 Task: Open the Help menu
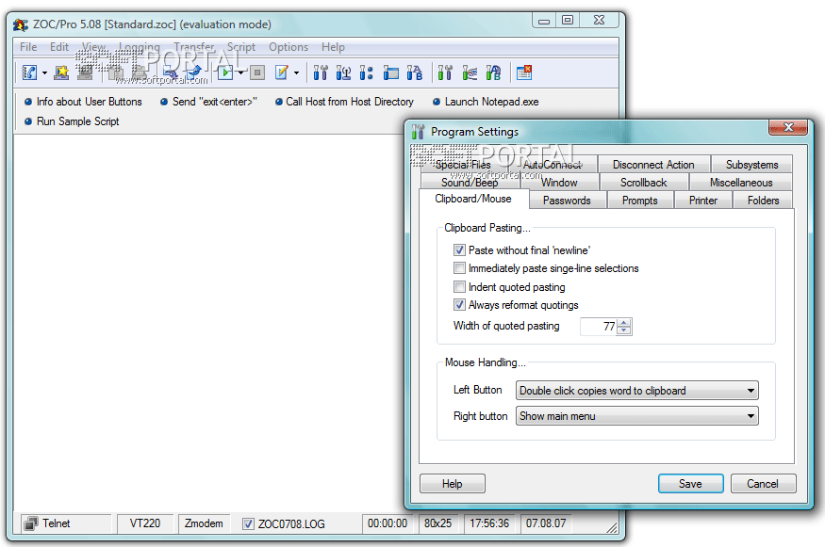tap(333, 47)
